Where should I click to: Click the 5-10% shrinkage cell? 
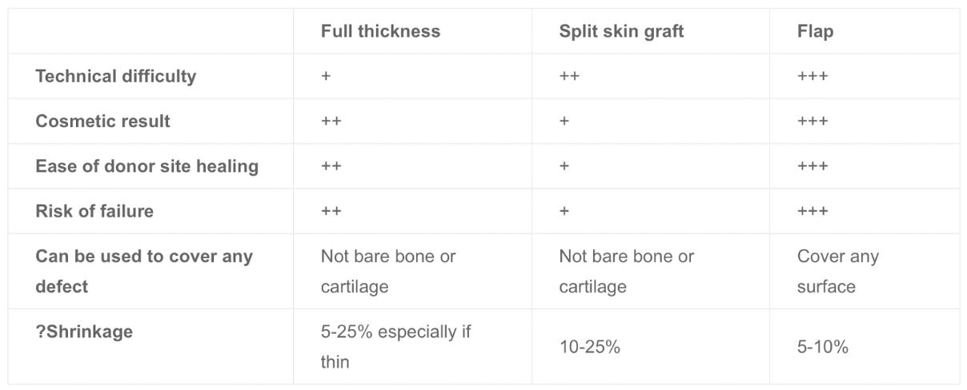click(x=823, y=347)
